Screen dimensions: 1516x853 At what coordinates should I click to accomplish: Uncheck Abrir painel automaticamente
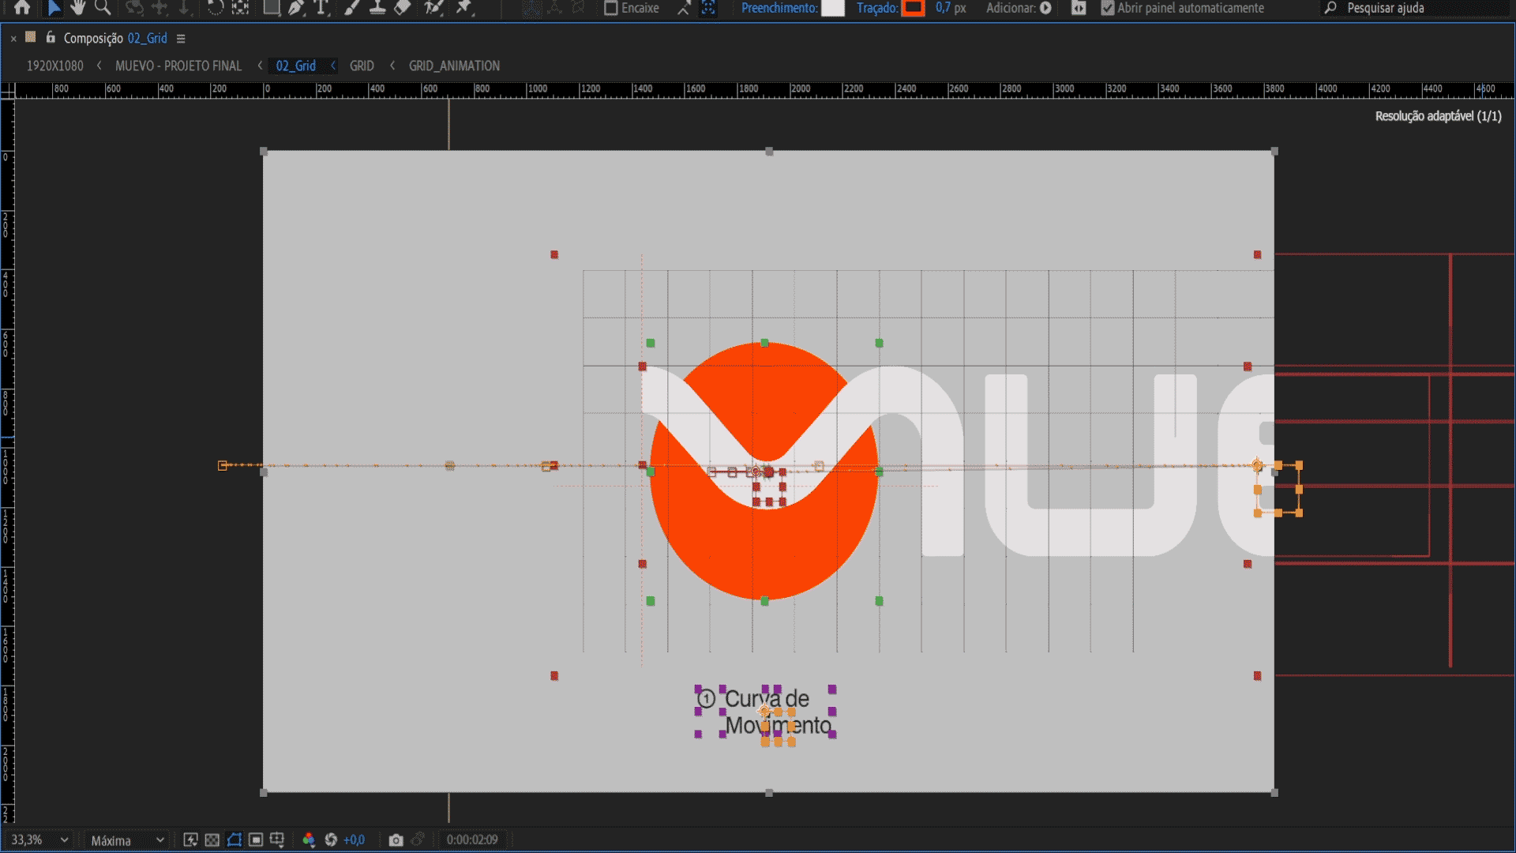[x=1108, y=8]
